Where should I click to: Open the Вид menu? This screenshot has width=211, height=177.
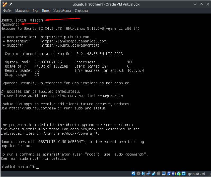[35, 11]
